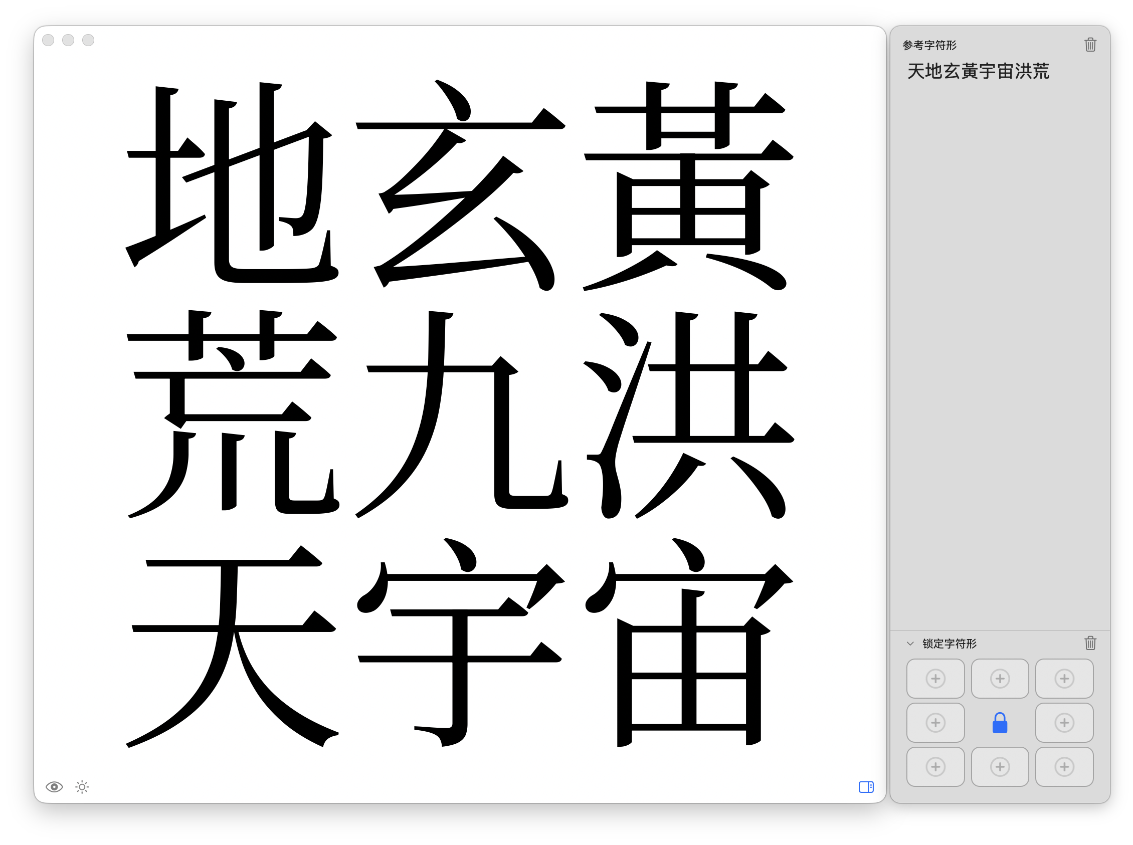Viewport: 1133px width, 845px height.
Task: Add glyph to the top-middle locked slot
Action: pyautogui.click(x=1000, y=678)
